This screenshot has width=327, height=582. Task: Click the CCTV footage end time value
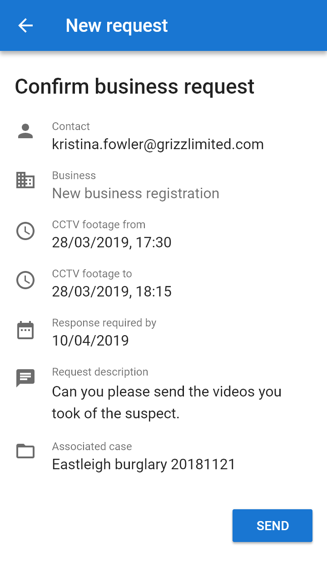point(112,291)
